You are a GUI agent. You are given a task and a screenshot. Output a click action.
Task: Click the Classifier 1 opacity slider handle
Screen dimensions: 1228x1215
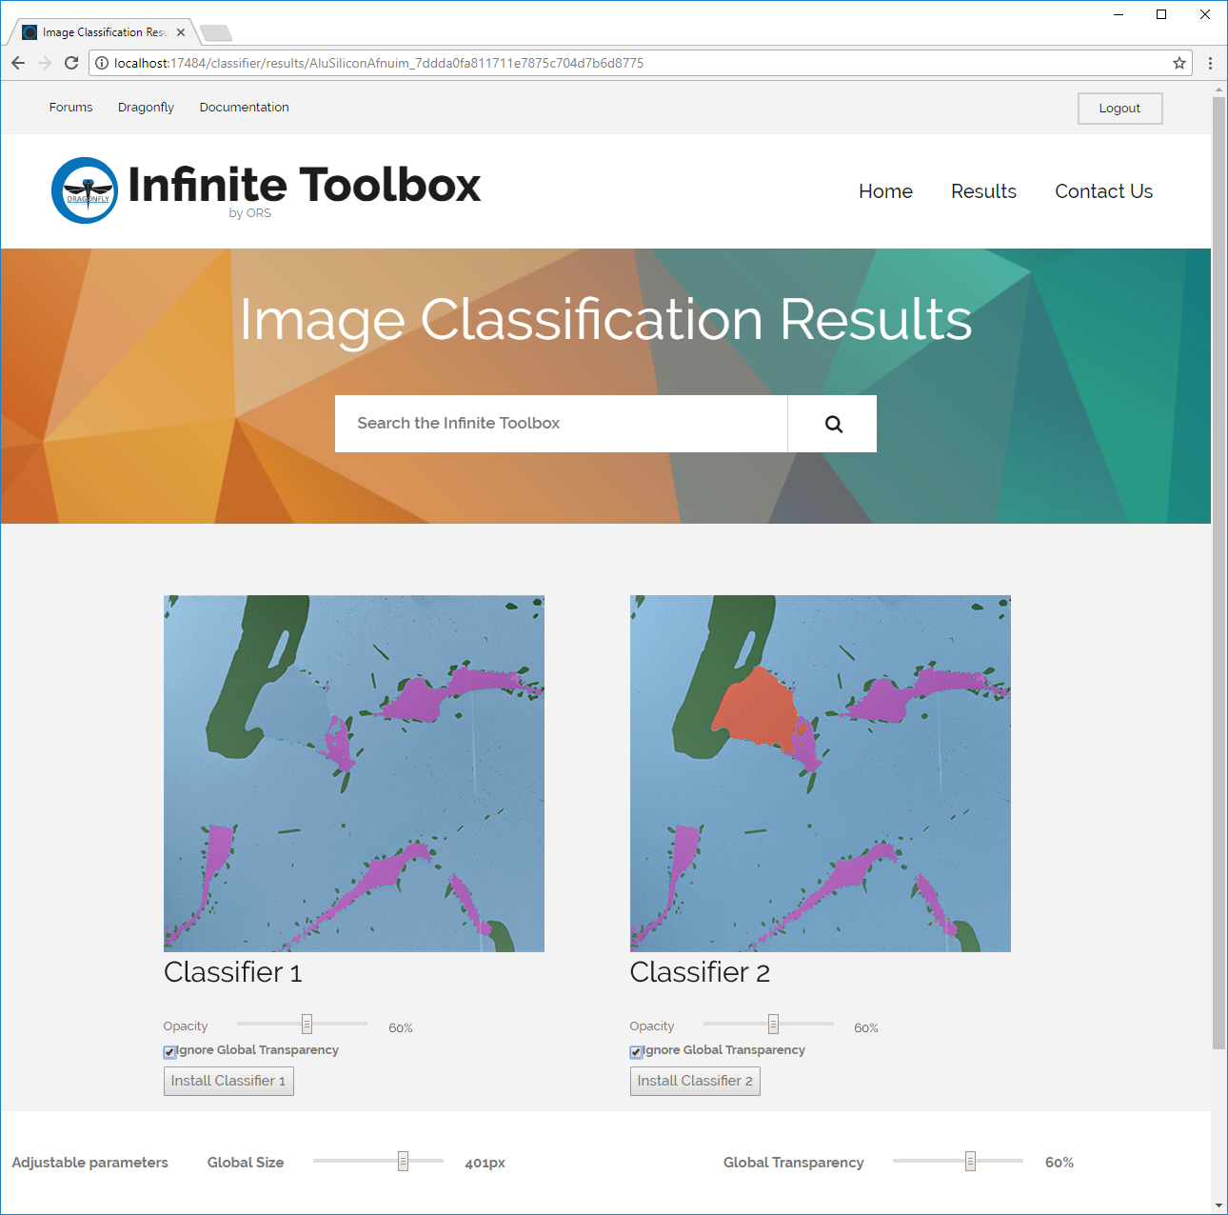(307, 1025)
